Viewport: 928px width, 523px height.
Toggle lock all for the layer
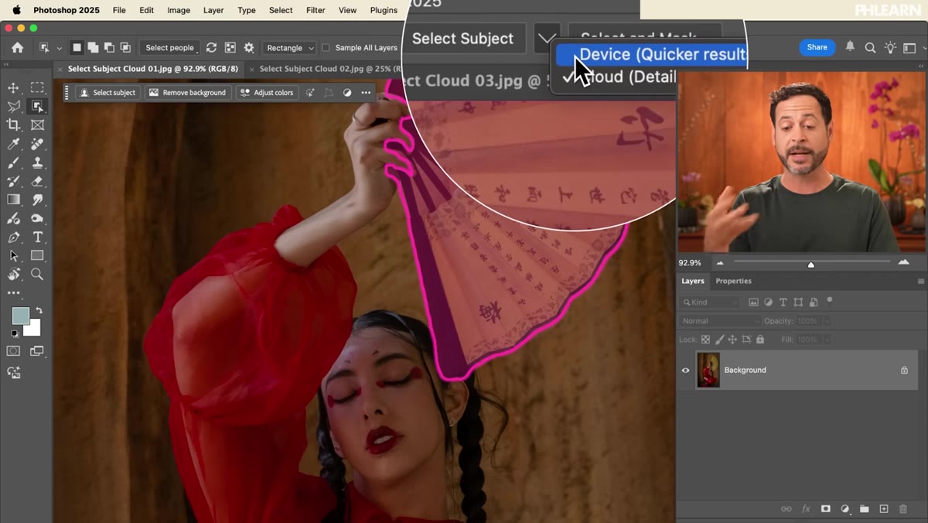[x=760, y=340]
